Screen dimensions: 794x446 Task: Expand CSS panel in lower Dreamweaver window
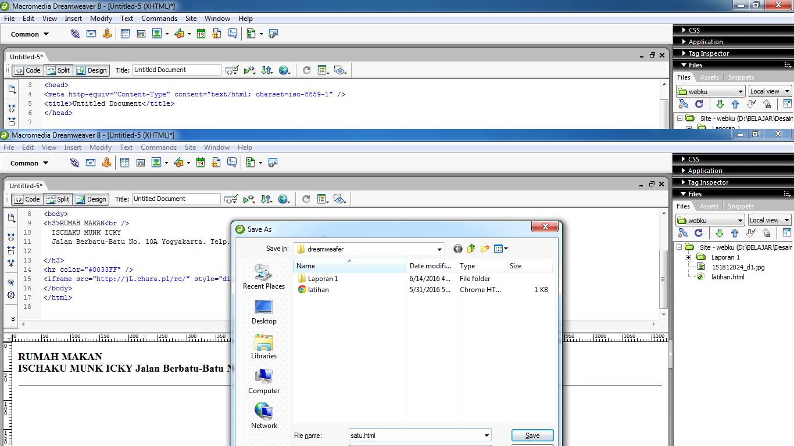tap(684, 159)
